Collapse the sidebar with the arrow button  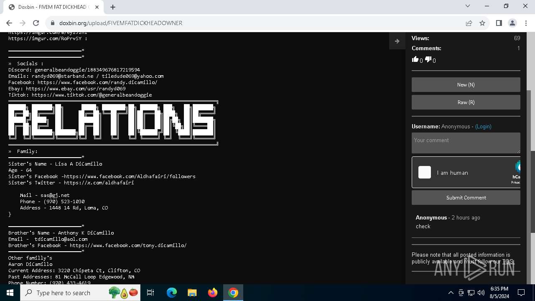tap(397, 41)
